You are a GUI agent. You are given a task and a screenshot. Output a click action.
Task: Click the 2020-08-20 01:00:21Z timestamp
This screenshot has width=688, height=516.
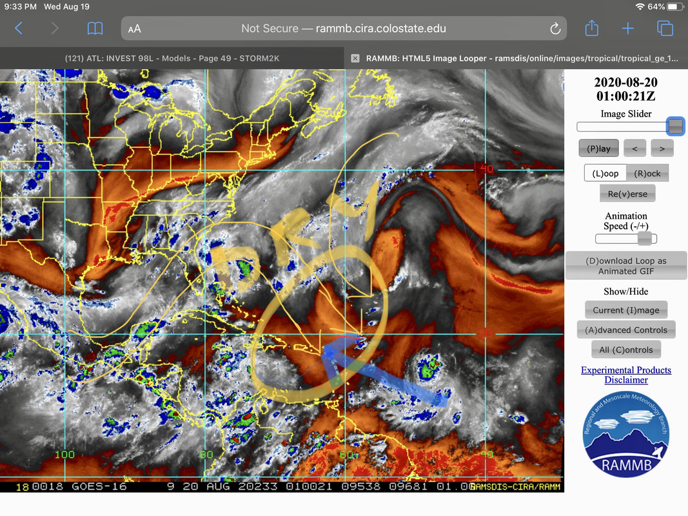625,89
